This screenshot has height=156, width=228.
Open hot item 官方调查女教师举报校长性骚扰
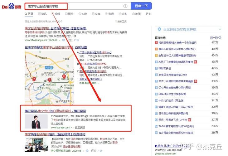176,133
